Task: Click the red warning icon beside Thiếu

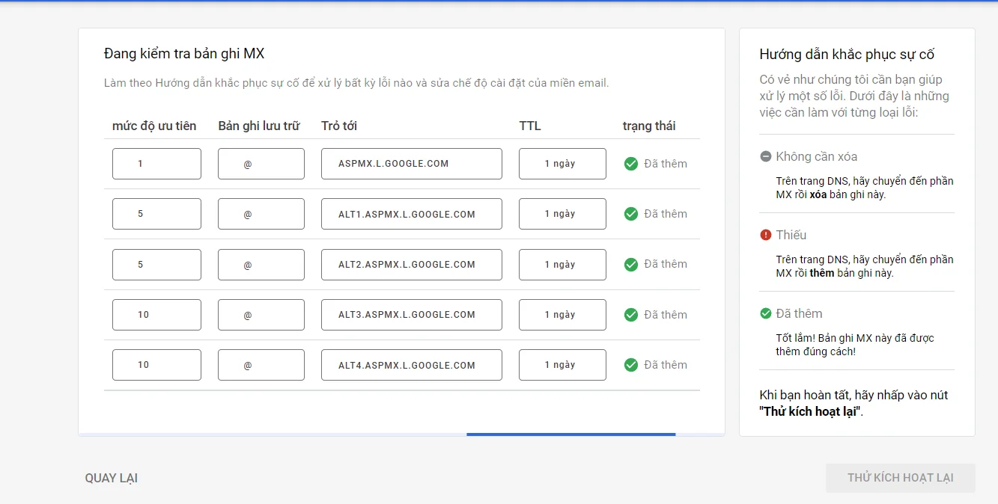Action: (765, 235)
